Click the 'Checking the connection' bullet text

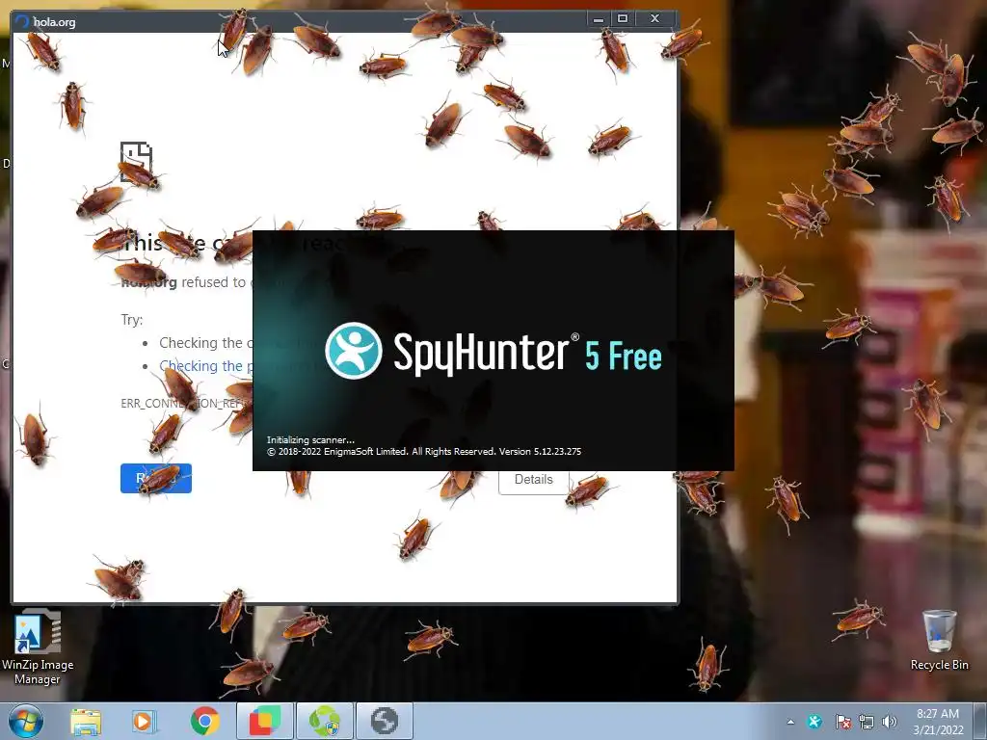pos(205,343)
